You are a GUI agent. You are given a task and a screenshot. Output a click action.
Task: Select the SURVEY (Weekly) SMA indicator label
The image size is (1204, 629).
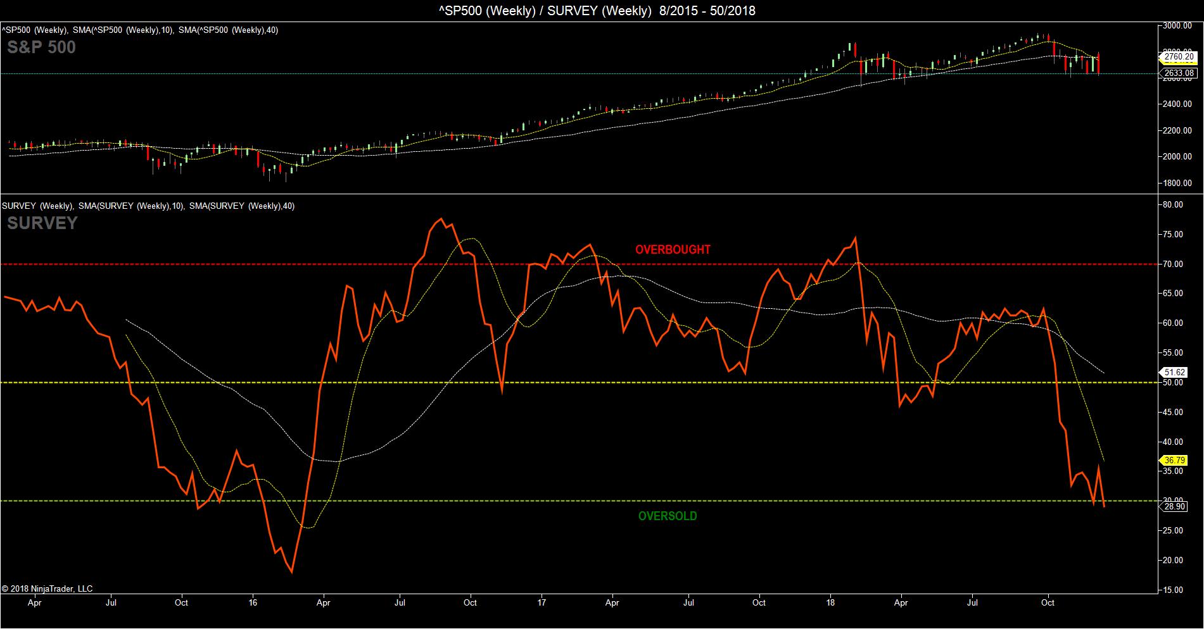pyautogui.click(x=148, y=206)
